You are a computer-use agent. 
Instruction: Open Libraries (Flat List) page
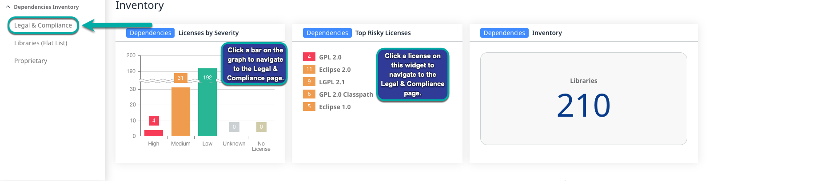[41, 43]
